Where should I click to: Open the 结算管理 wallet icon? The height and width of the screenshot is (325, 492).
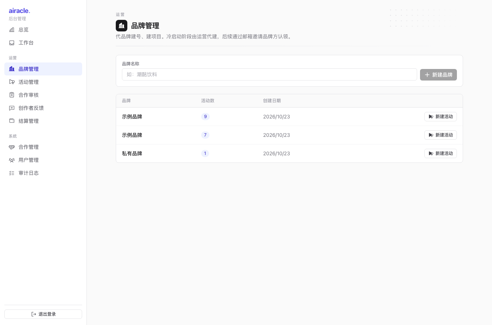click(12, 121)
